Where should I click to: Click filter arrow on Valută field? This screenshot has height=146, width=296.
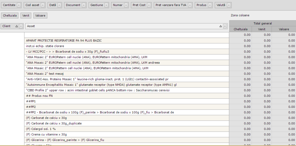229,5
